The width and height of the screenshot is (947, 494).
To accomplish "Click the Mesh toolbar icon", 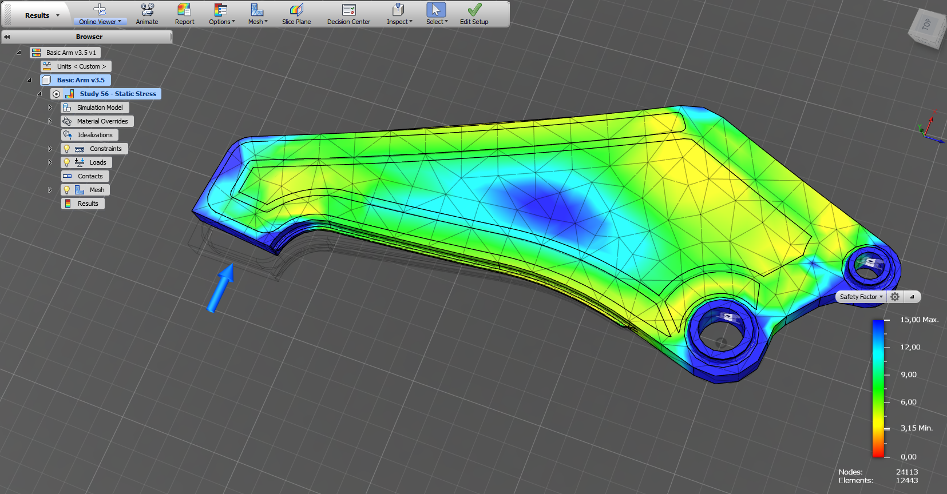I will pos(257,10).
